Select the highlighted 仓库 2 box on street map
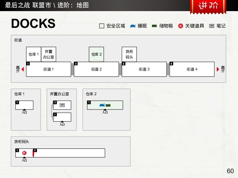 (x=96, y=54)
